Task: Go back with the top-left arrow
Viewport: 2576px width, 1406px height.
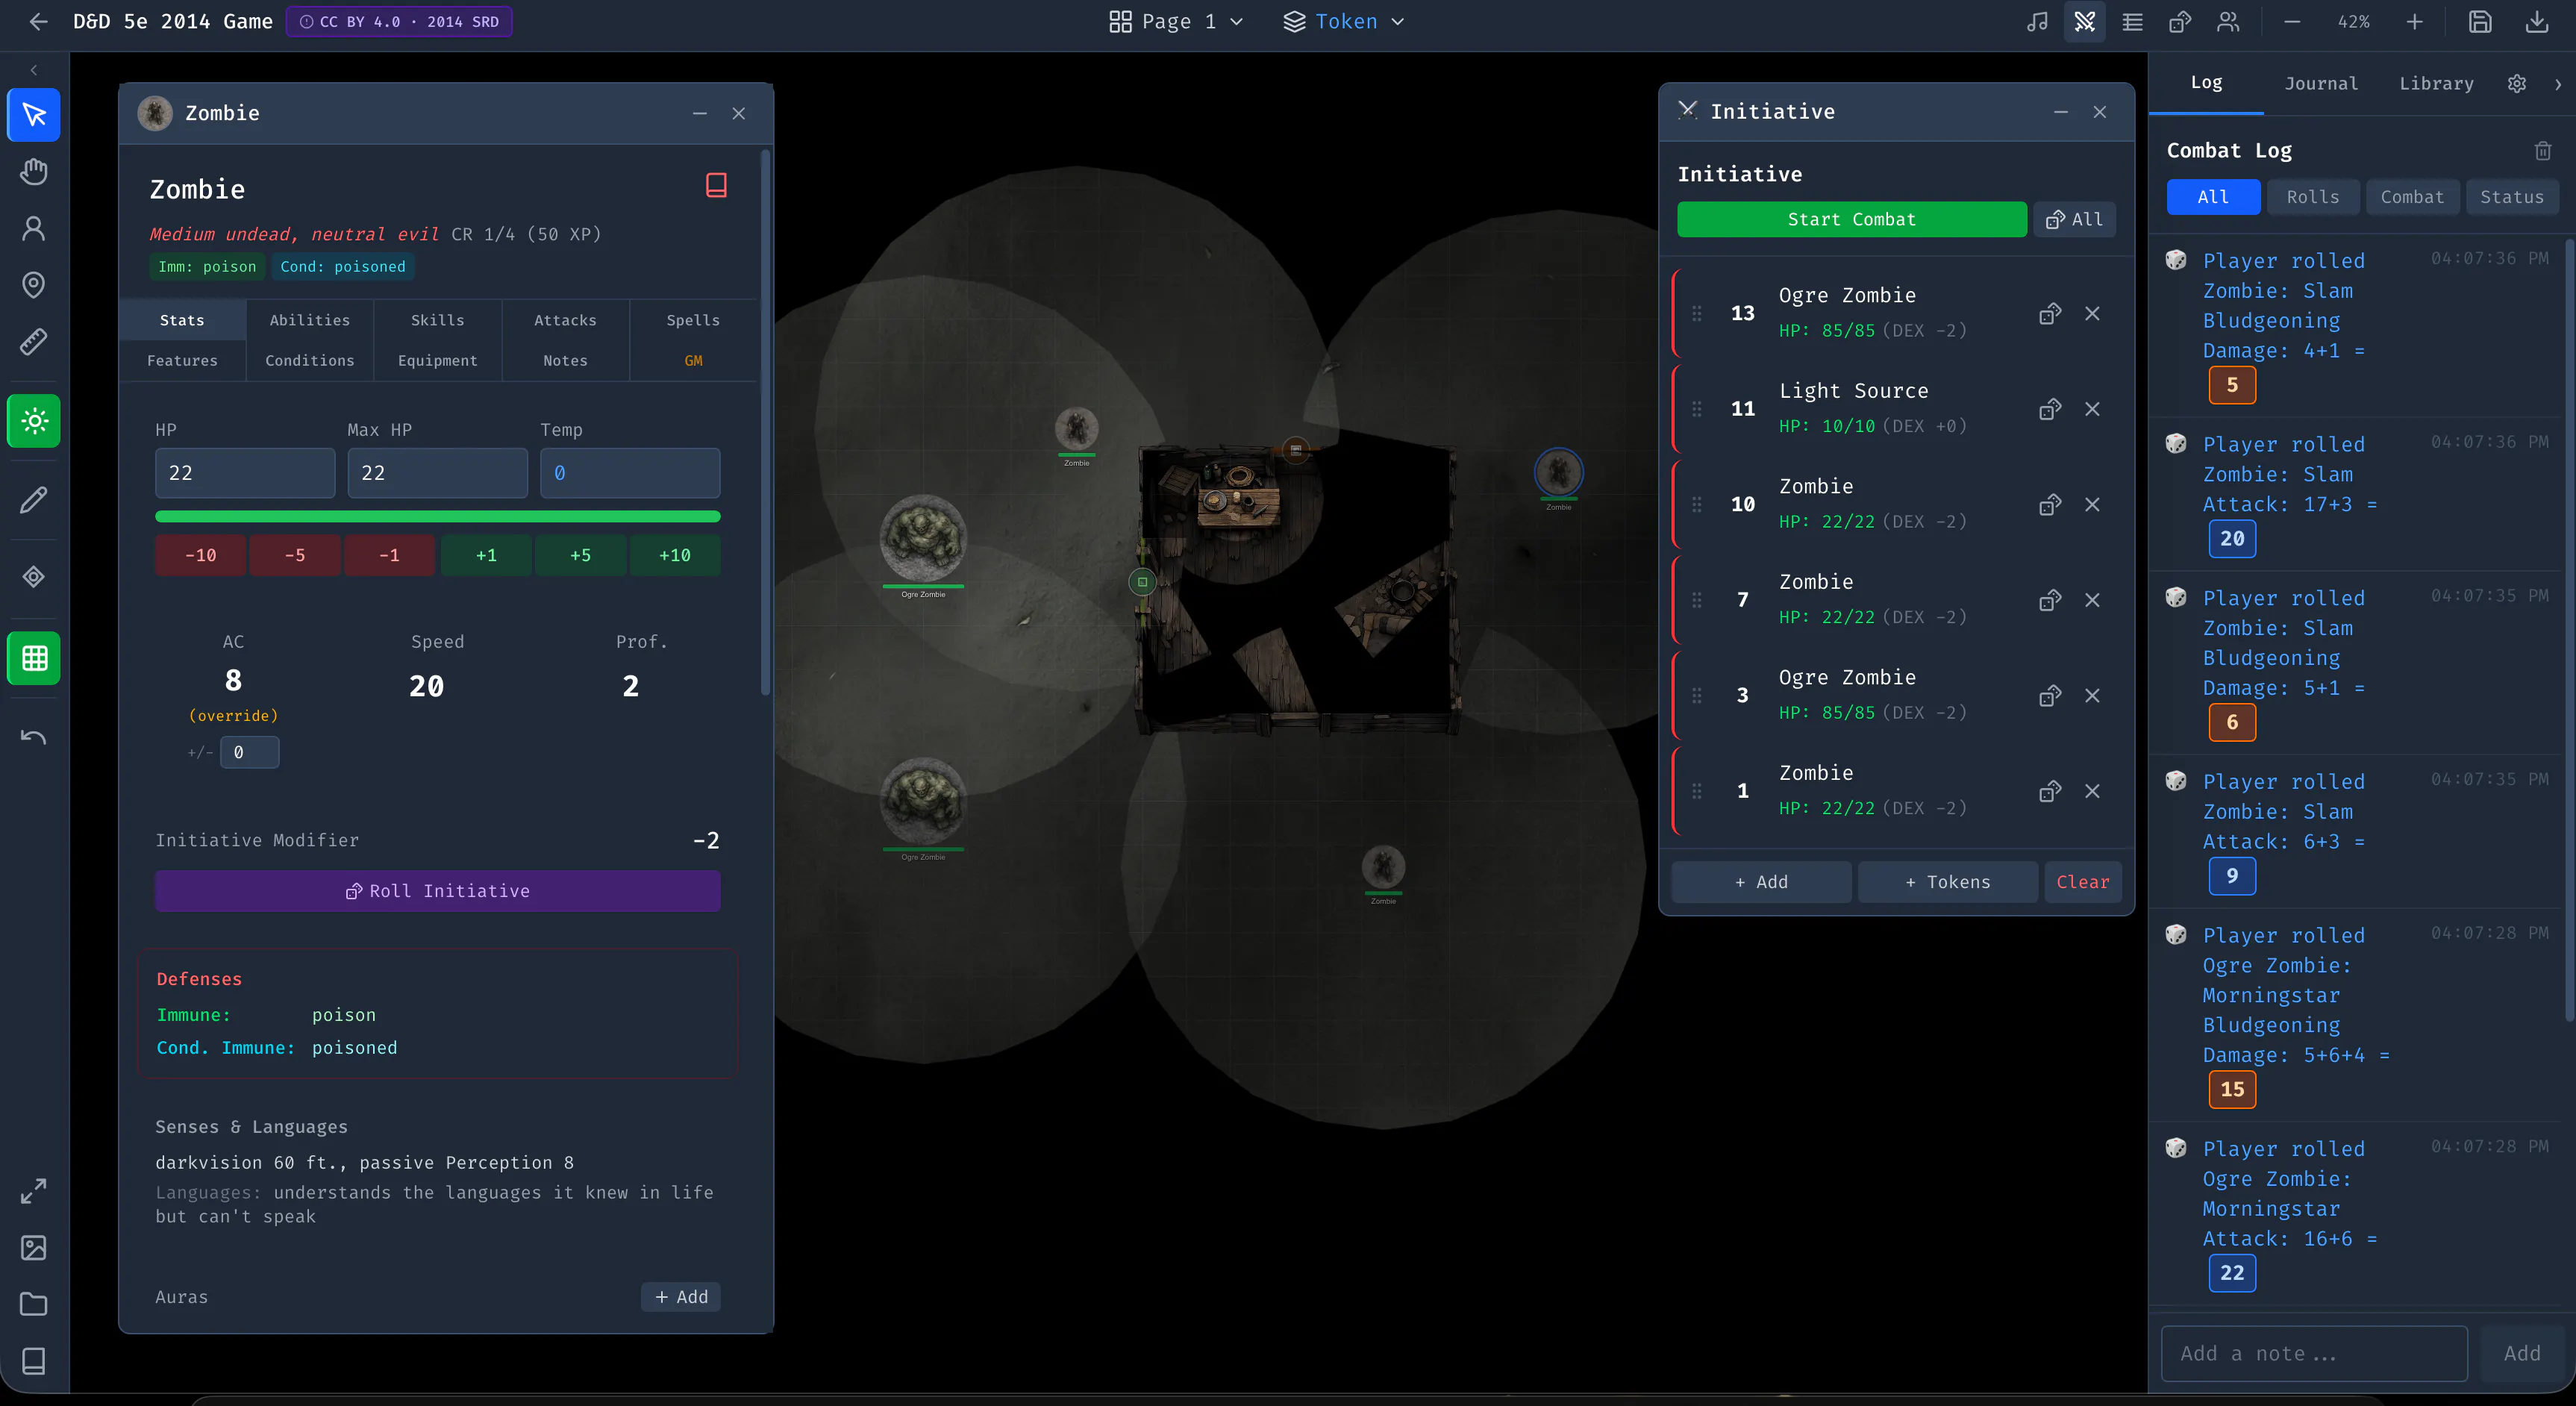Action: tap(38, 21)
